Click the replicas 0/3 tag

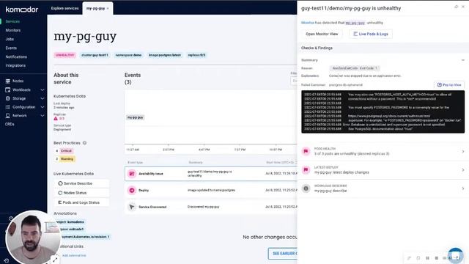click(196, 55)
